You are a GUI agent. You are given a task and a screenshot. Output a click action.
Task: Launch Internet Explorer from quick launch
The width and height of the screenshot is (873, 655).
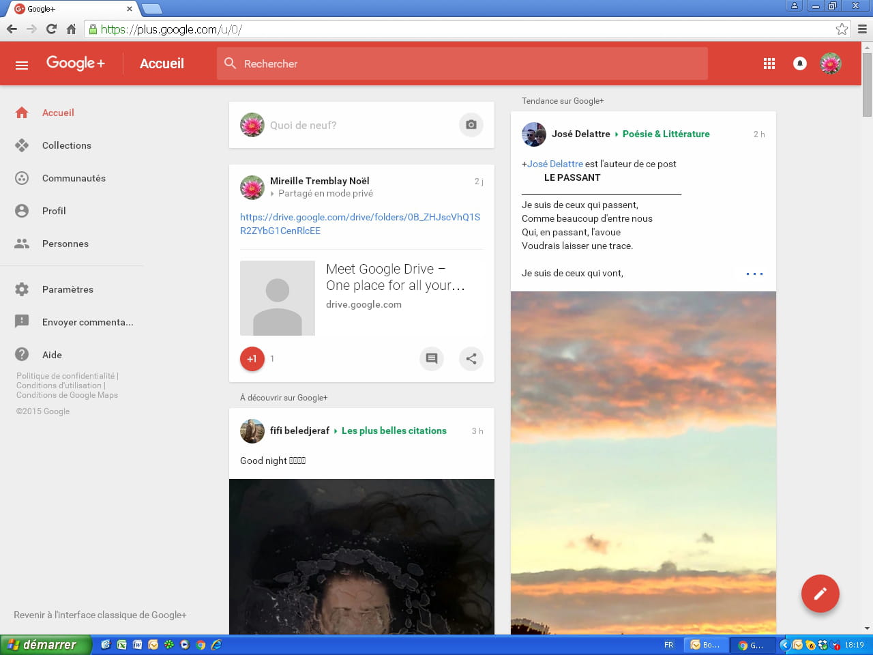click(216, 645)
